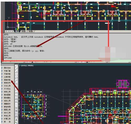Screen dimensions: 131x124
Task: Select the Gradient fill tool
Action: tap(16, 111)
